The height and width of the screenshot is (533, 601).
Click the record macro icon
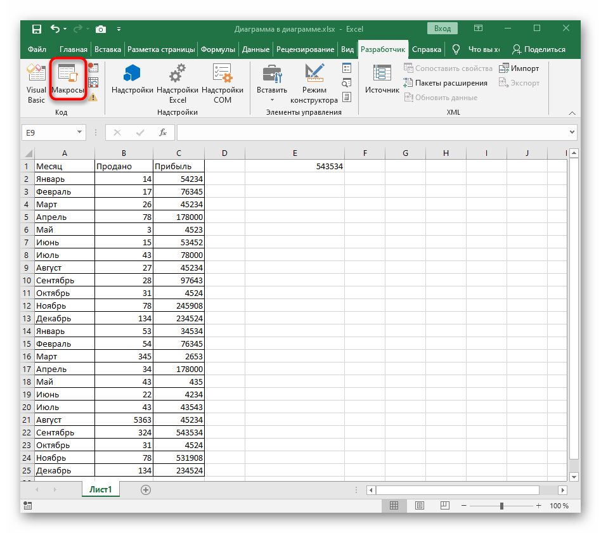[93, 68]
